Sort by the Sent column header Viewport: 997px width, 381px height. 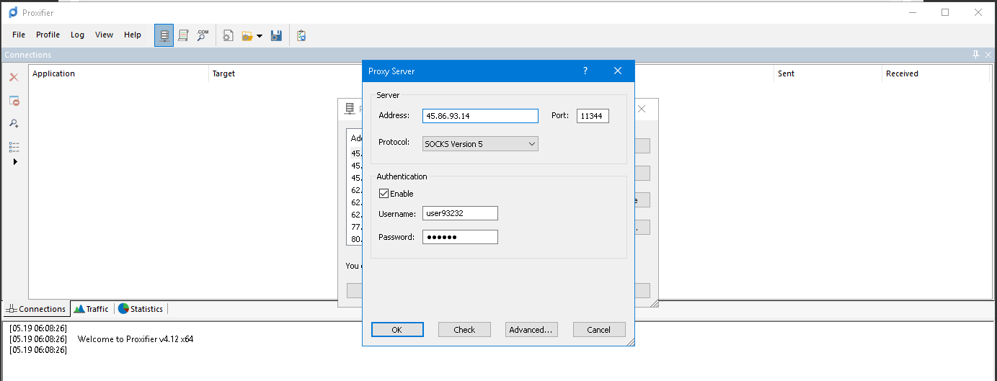click(828, 73)
